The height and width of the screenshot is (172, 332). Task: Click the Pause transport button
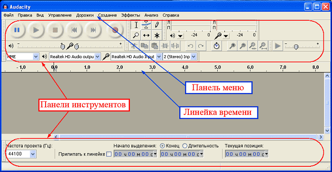[x=17, y=30]
